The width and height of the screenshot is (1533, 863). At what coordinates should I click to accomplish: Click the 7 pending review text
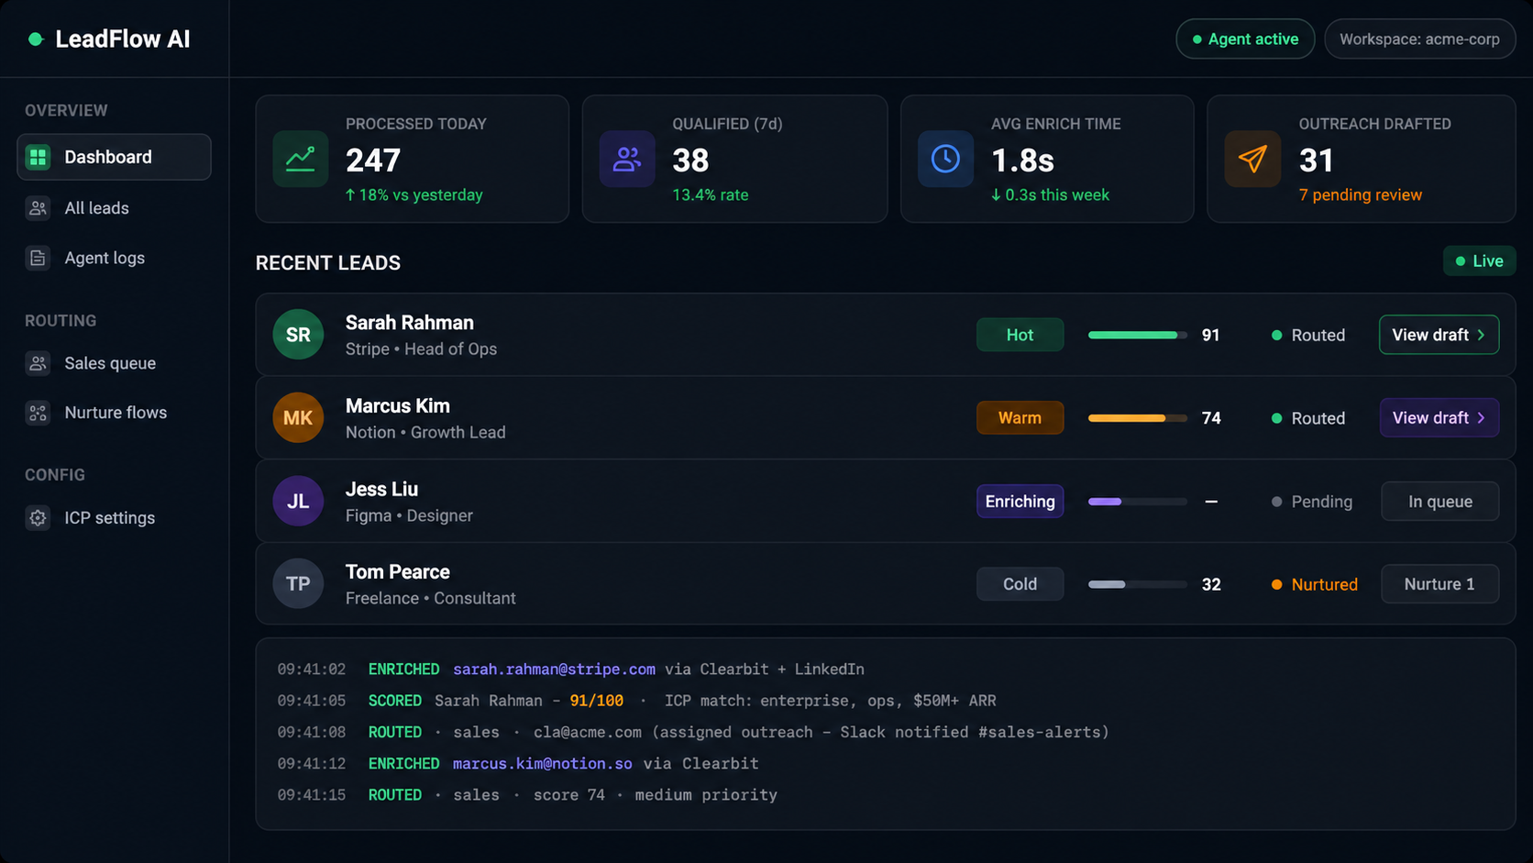(x=1360, y=195)
